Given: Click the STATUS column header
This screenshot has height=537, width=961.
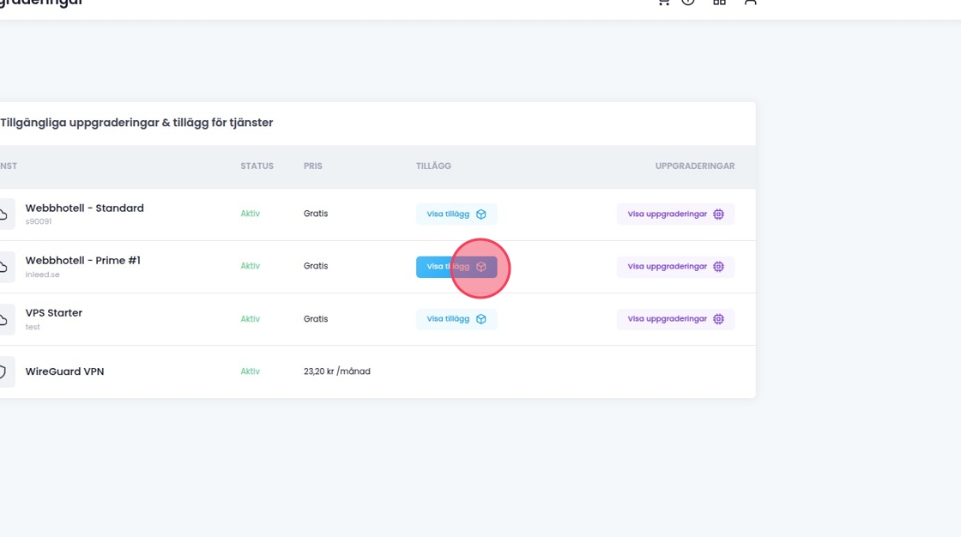Looking at the screenshot, I should coord(257,166).
